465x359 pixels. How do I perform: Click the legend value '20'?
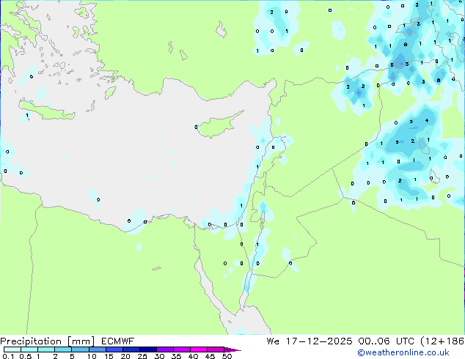125,356
